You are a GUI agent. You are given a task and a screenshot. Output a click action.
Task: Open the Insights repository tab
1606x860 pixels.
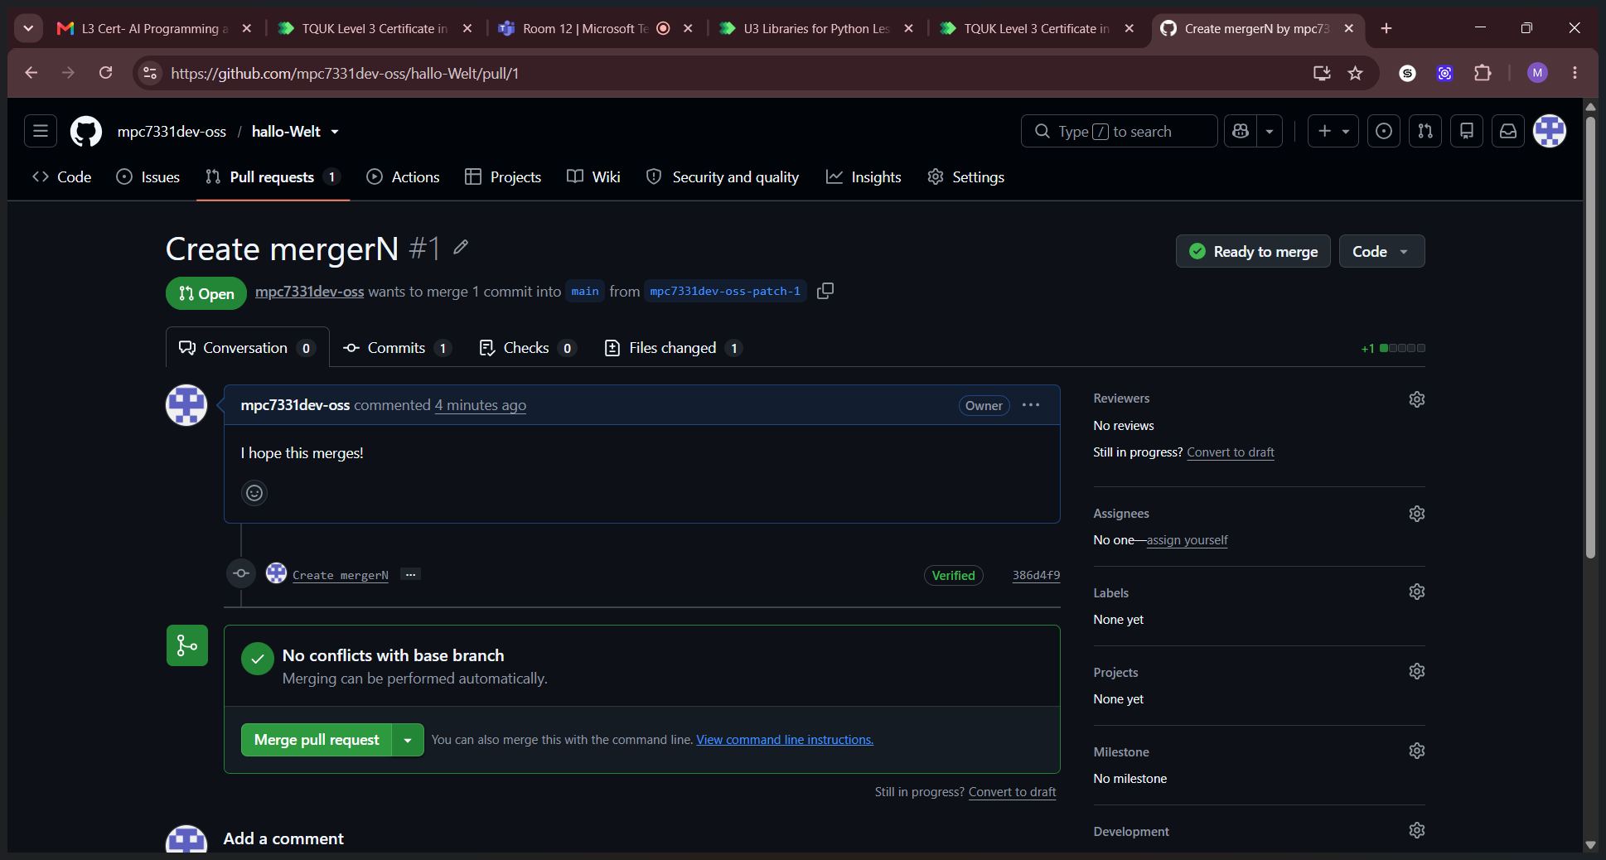[x=863, y=177]
